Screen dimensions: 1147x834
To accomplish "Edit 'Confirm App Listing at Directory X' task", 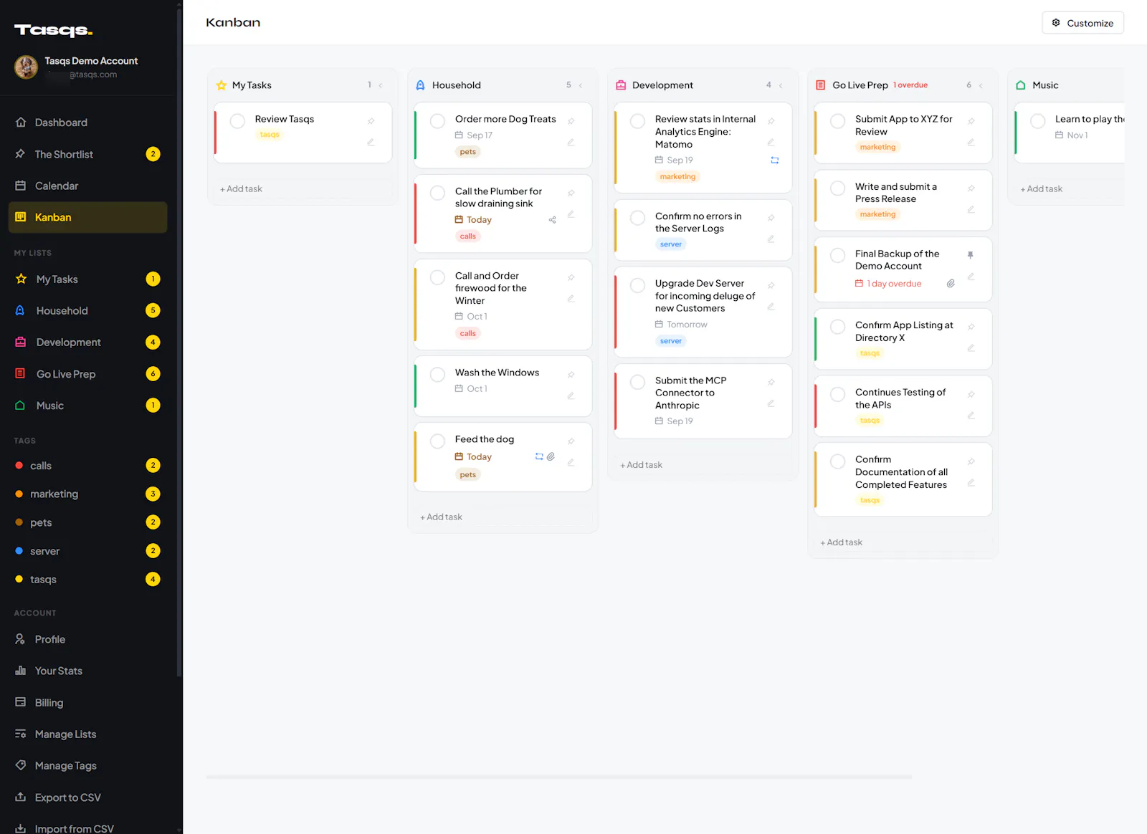I will [x=971, y=348].
